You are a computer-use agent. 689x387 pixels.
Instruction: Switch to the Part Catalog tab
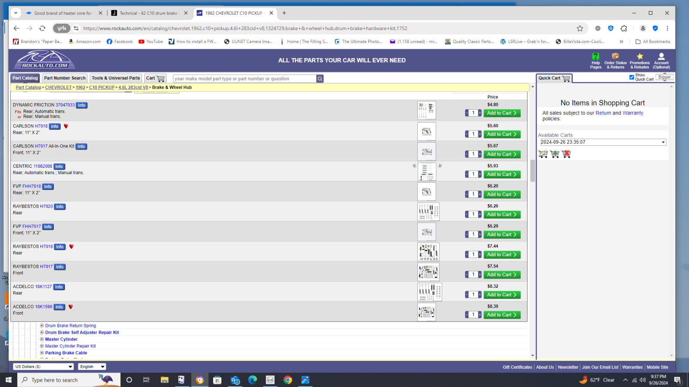click(25, 78)
